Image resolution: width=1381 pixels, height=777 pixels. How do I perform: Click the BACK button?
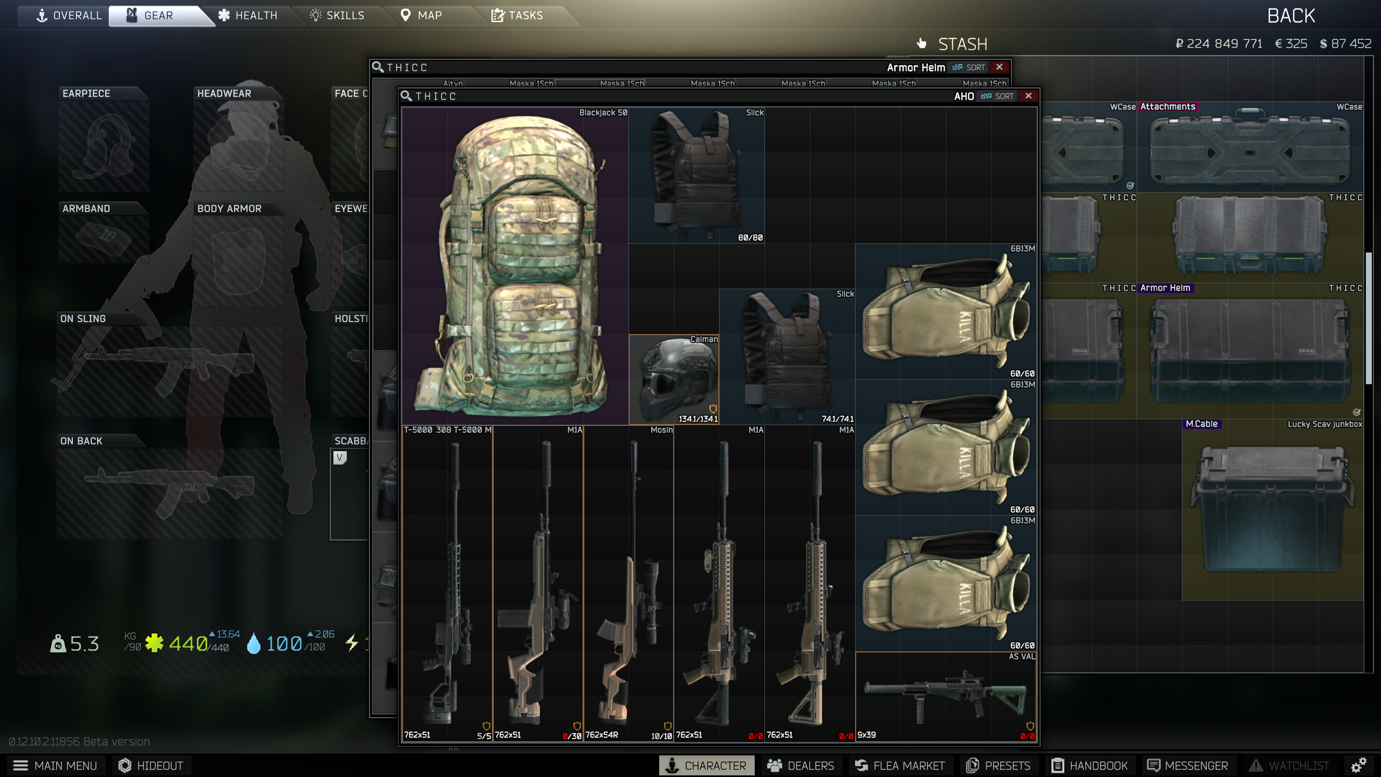(1291, 16)
